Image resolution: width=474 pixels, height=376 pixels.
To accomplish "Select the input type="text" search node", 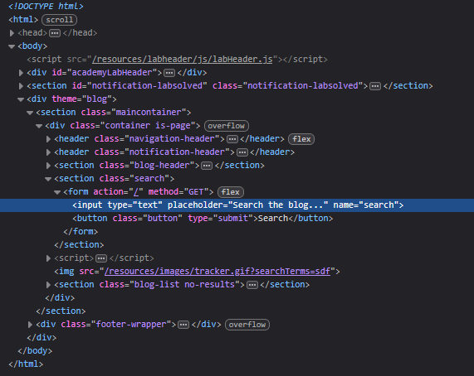I will pos(237,205).
